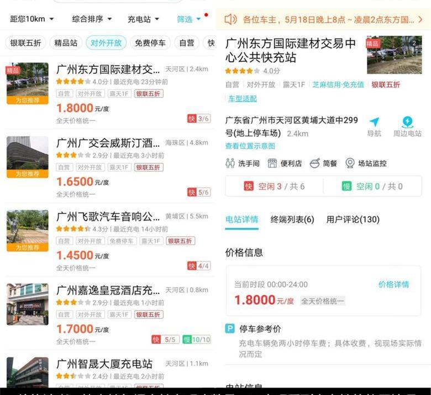Enable the 银联五折 filter chip
Screen dimensions: 431x395
click(x=26, y=43)
